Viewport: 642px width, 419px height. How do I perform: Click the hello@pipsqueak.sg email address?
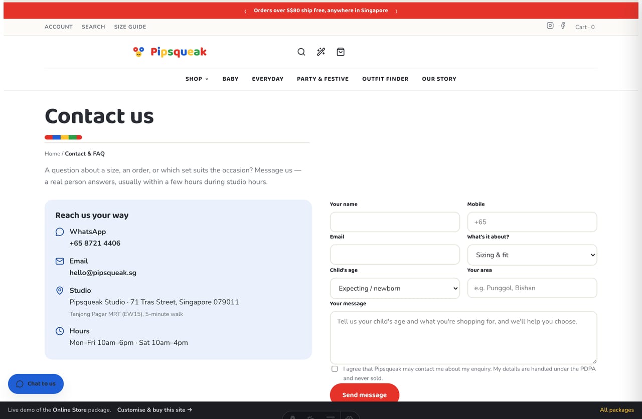tap(103, 273)
